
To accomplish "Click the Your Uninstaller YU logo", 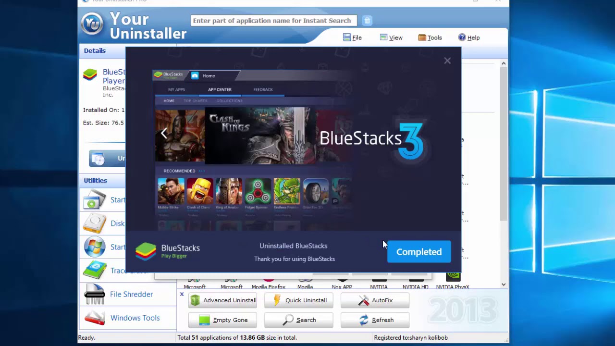I will 92,24.
